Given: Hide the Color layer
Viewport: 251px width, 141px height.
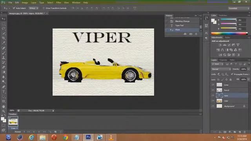Looking at the screenshot, I should [x=213, y=101].
